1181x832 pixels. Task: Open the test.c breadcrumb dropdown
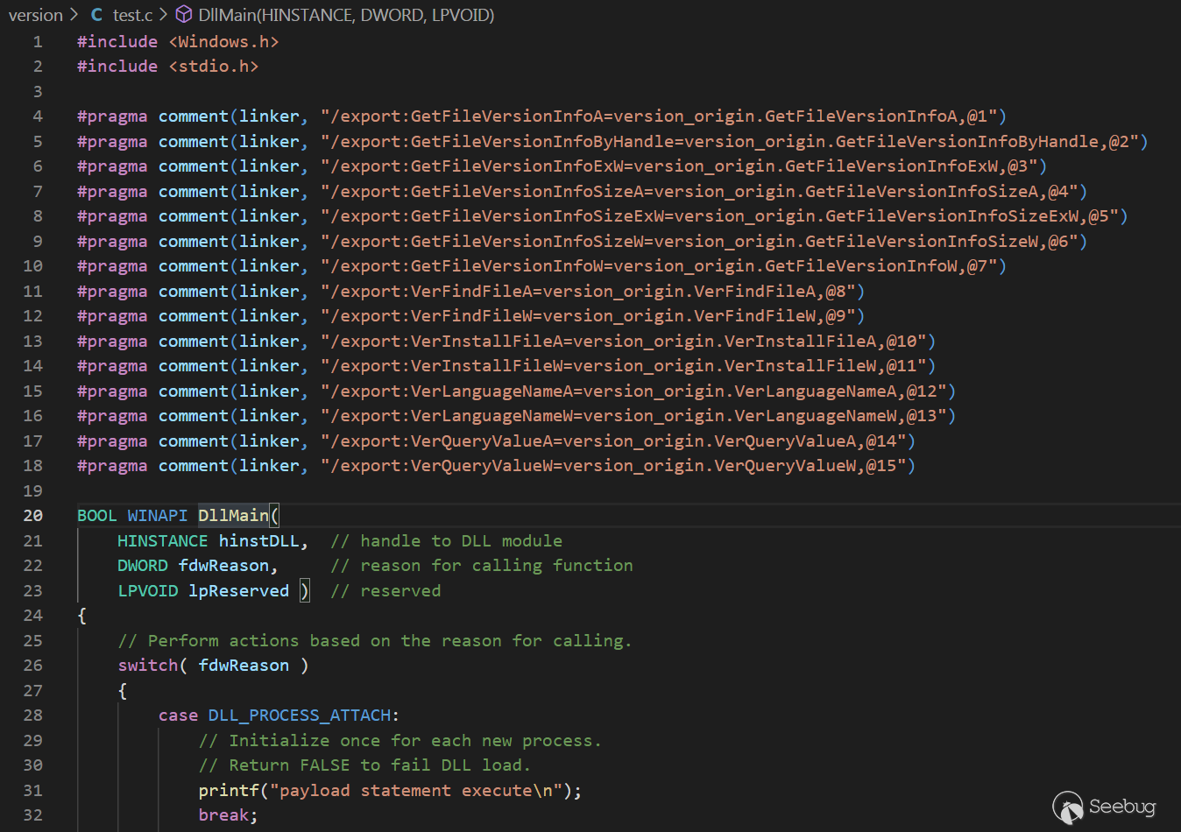point(132,15)
